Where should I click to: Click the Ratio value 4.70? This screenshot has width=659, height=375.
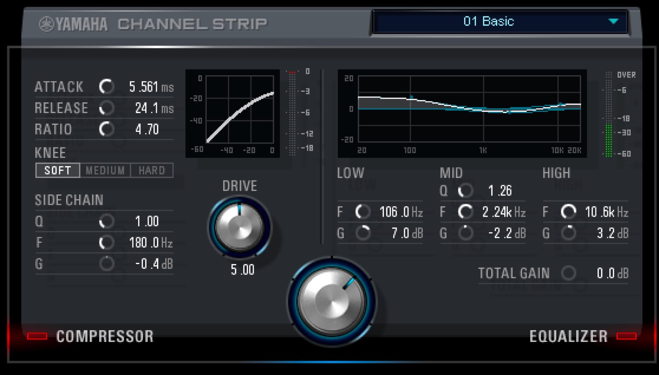tap(147, 129)
